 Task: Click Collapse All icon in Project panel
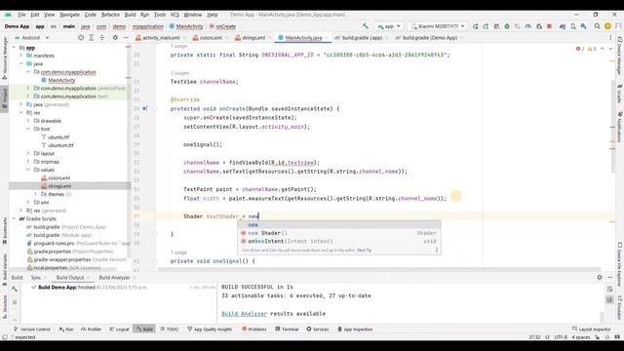(101, 37)
